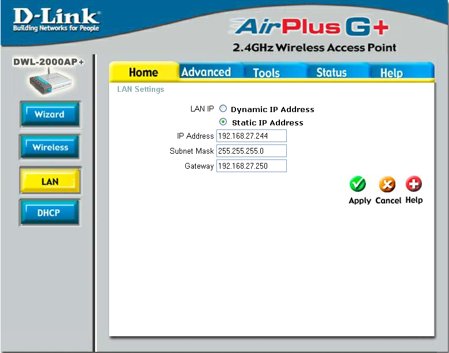Click the Help label under the red icon

point(414,200)
